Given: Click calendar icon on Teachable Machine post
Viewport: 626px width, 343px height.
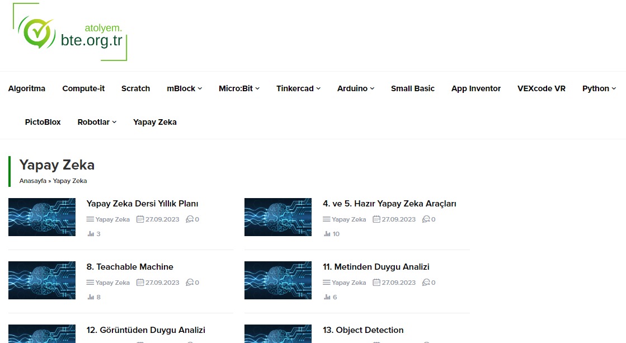Looking at the screenshot, I should [140, 283].
